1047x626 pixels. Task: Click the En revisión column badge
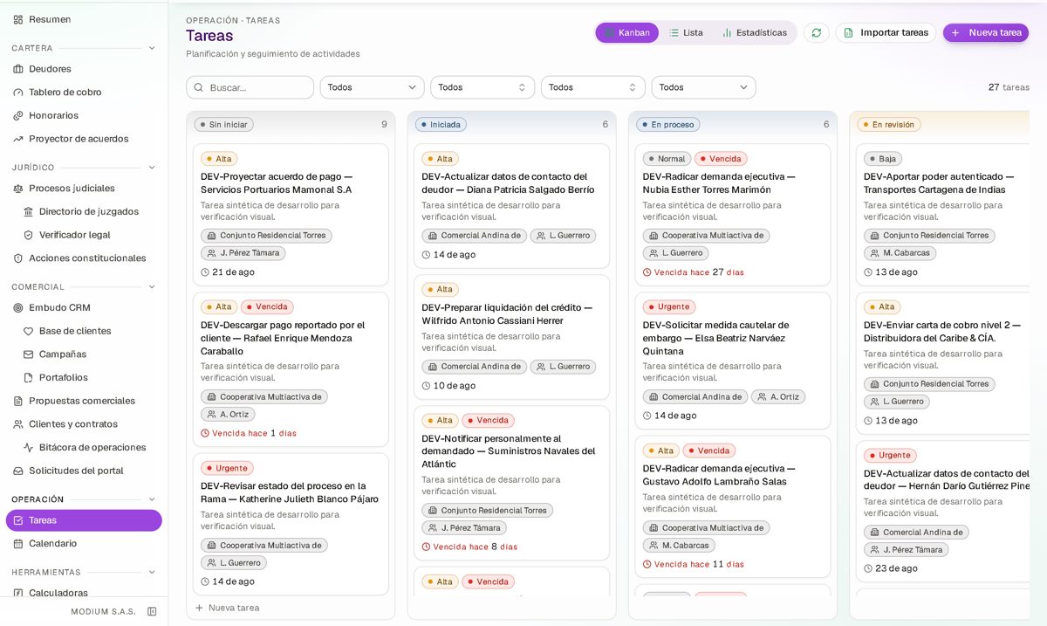click(889, 125)
